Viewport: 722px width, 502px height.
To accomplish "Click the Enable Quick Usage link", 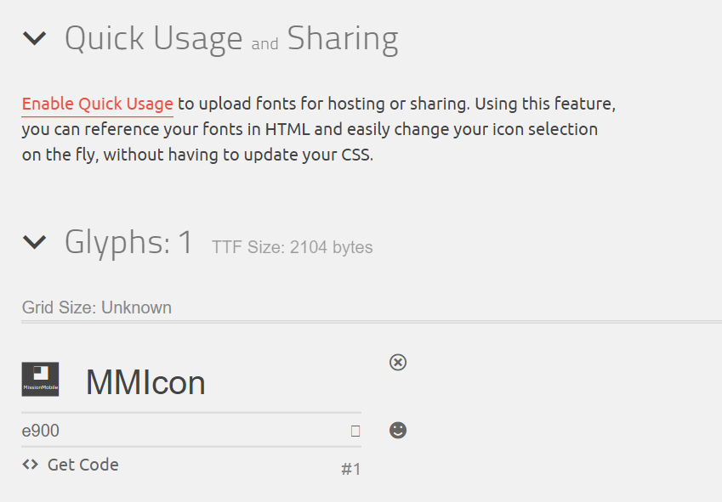I will point(98,104).
